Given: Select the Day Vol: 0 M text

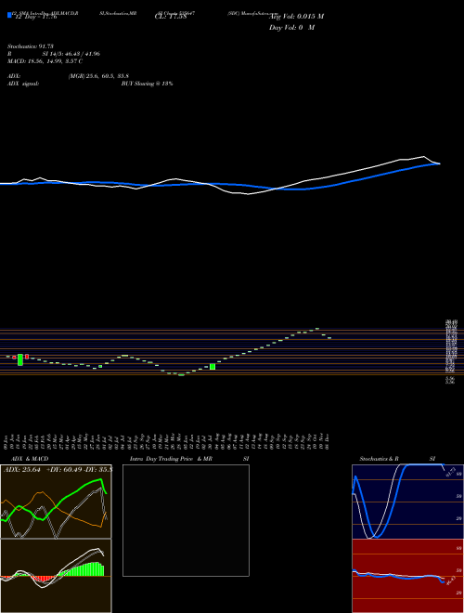Looking at the screenshot, I should 291,28.
